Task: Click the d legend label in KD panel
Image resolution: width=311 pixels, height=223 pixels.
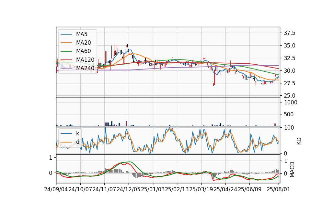Action: tap(77, 142)
